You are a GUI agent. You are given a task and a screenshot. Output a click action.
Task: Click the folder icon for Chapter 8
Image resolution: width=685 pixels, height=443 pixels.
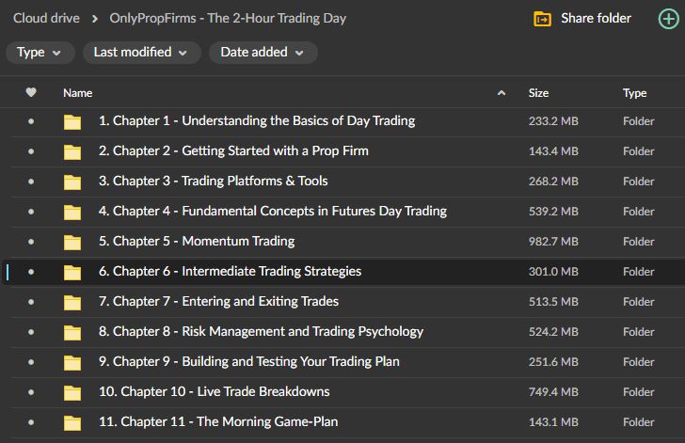[72, 332]
